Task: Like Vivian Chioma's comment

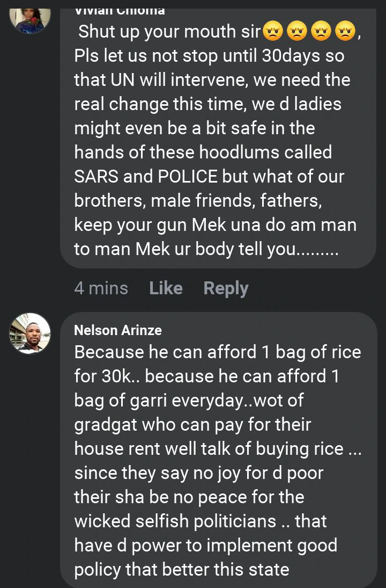Action: (166, 288)
